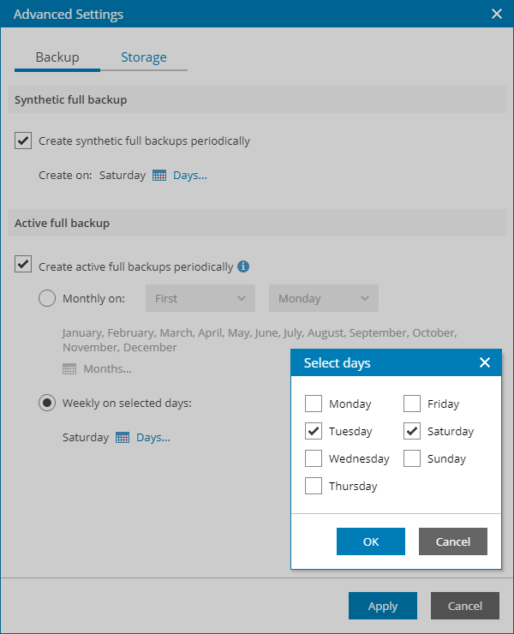Screen dimensions: 514x634
Task: Open the First occurrence dropdown
Action: pos(200,299)
